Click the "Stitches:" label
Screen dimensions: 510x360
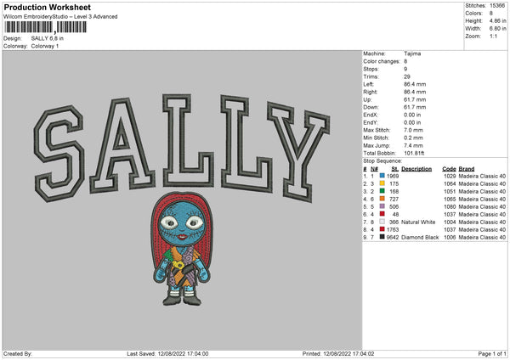pyautogui.click(x=475, y=6)
